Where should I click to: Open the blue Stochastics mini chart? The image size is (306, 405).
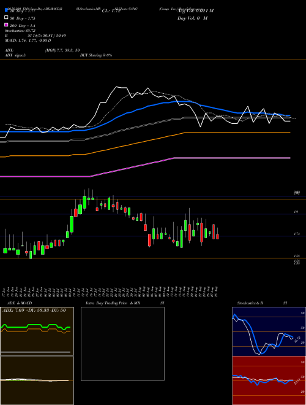269,331
